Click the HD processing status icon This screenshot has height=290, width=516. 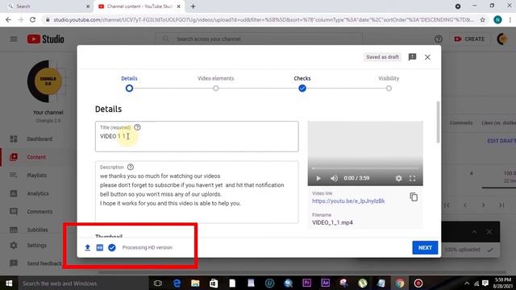pyautogui.click(x=100, y=247)
